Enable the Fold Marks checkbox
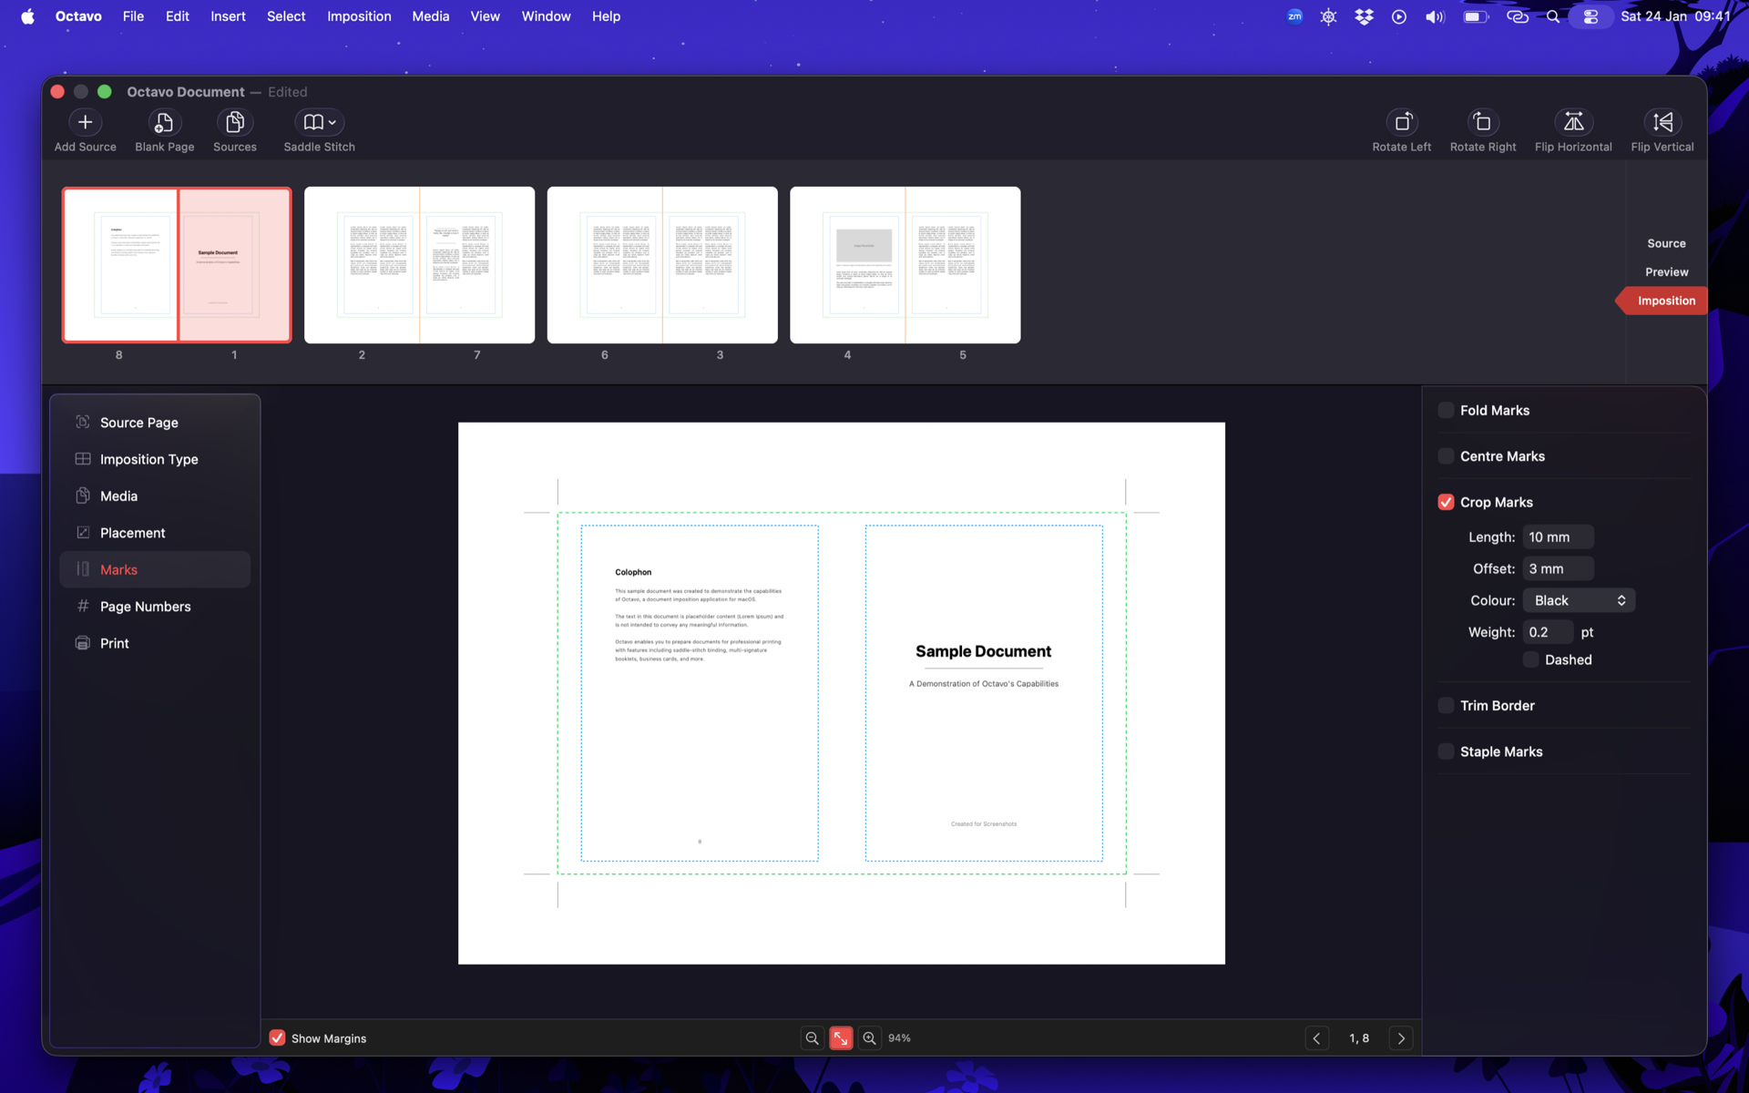Screen dimensions: 1749x1093 pos(1446,411)
